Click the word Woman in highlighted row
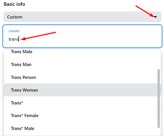164x136 pixels. 30,90
